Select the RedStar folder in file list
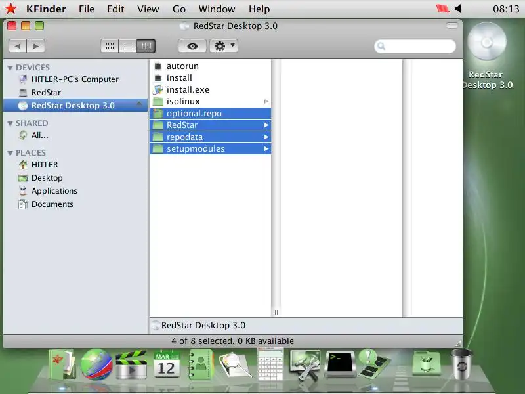The width and height of the screenshot is (525, 394). point(210,125)
